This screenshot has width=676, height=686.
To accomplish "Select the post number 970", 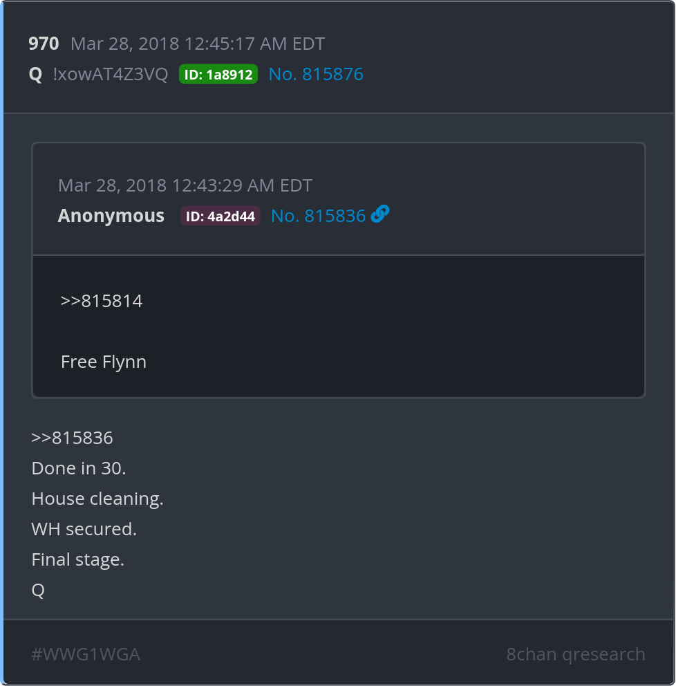I will [44, 44].
